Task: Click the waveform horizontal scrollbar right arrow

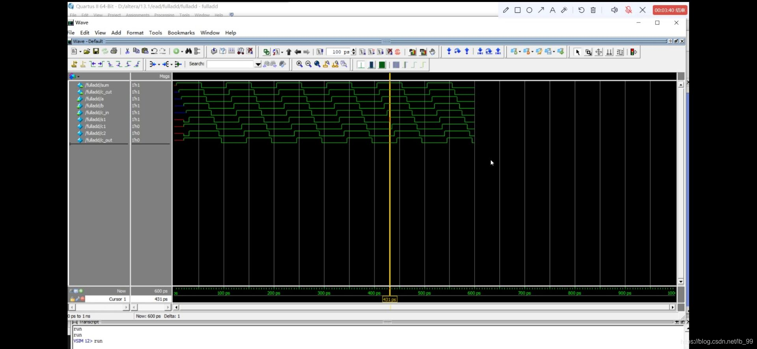Action: coord(673,307)
